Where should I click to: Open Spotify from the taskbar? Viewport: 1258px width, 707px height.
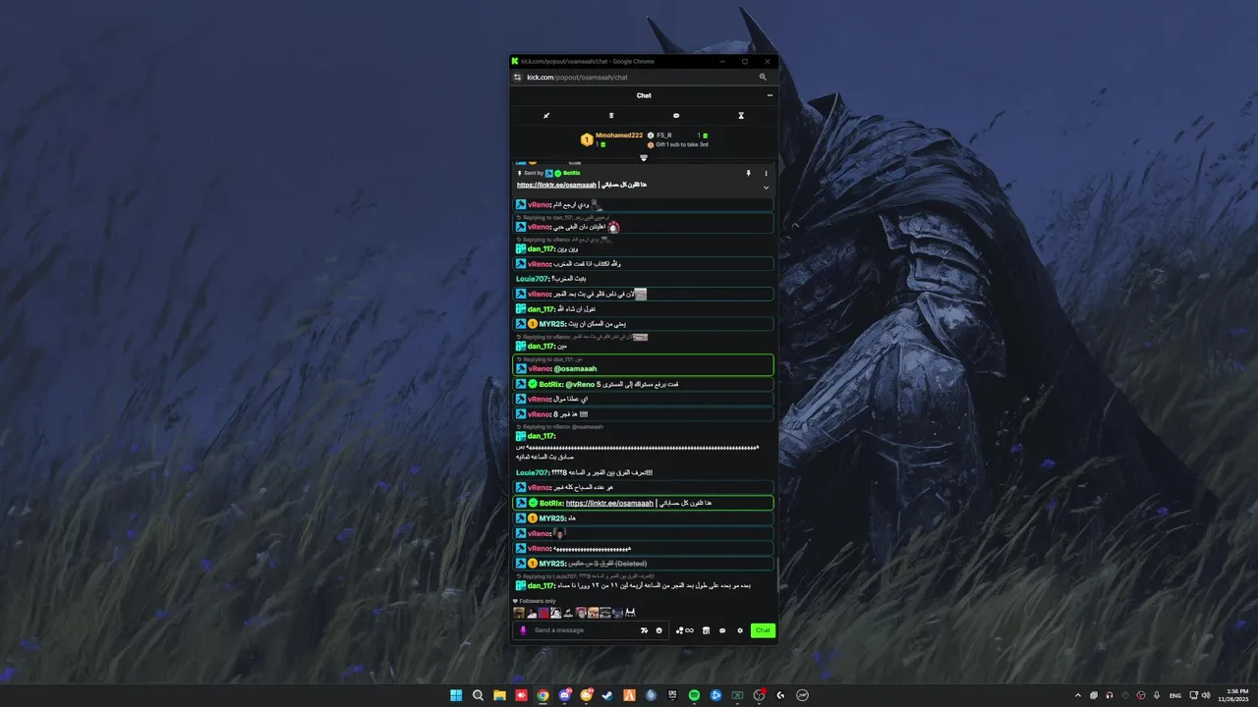coord(694,695)
